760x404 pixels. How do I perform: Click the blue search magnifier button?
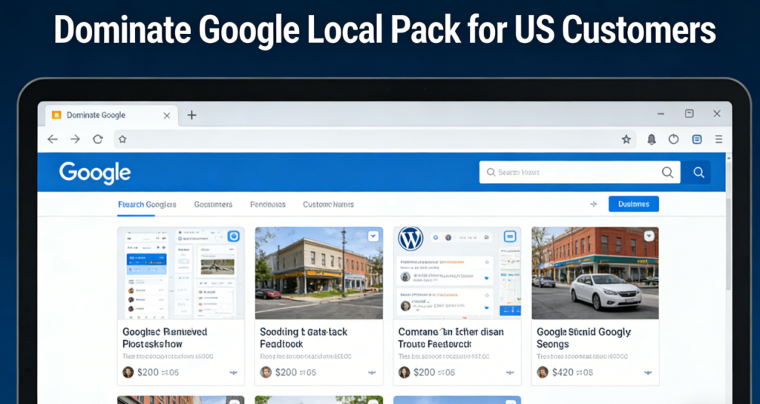coord(698,173)
